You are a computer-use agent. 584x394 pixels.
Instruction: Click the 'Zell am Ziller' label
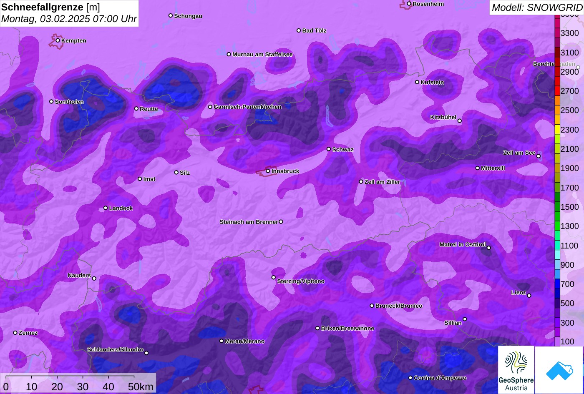coord(382,182)
